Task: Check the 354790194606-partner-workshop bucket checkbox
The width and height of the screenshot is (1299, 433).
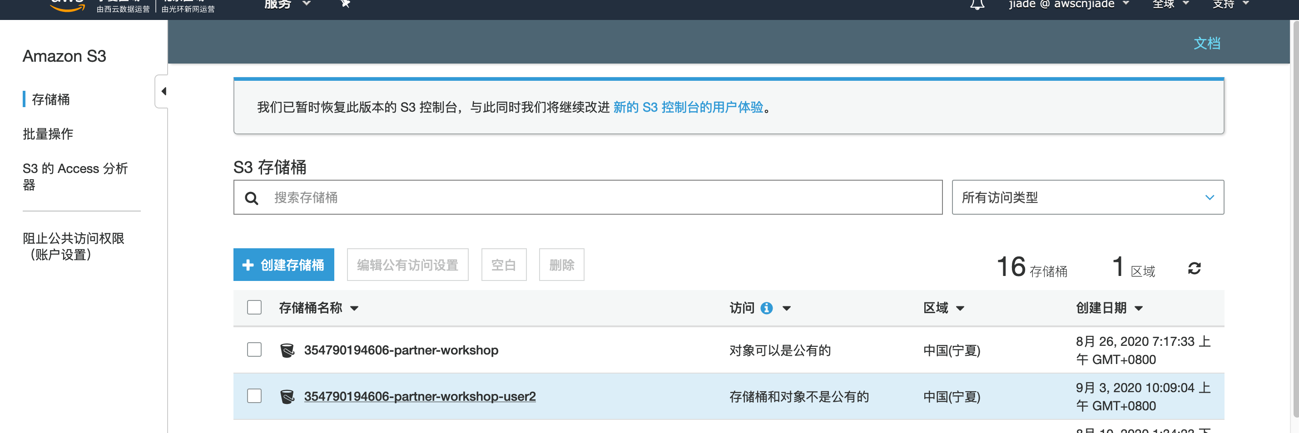Action: 254,350
